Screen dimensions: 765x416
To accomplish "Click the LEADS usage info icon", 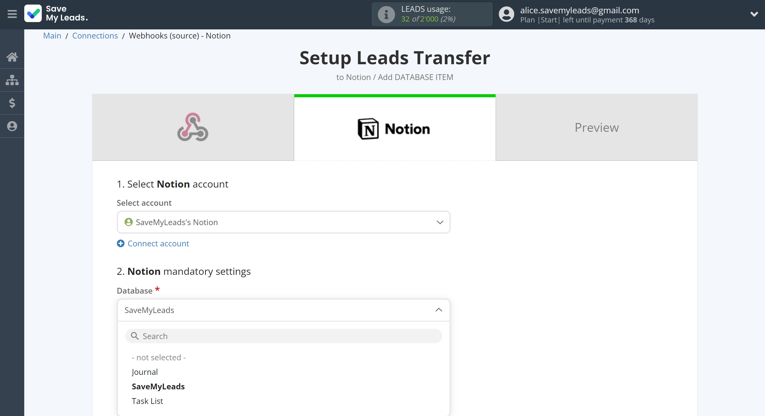I will (x=386, y=14).
